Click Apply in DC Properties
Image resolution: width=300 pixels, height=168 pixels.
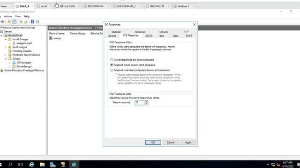tap(188, 142)
